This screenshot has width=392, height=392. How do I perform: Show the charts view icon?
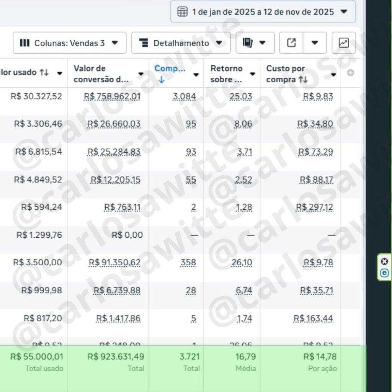coord(343,43)
